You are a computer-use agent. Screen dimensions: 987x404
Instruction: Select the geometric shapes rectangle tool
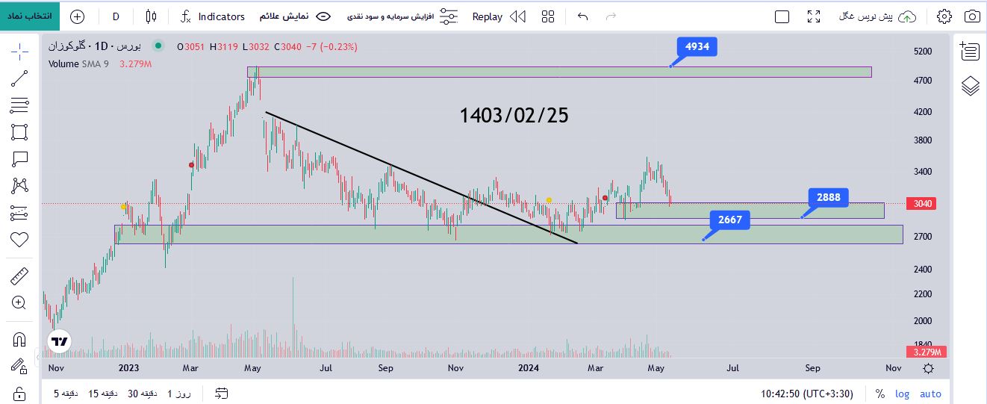19,132
